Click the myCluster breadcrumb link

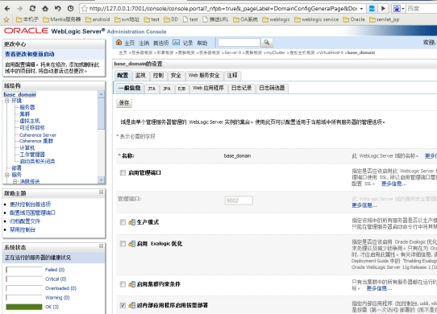[276, 52]
